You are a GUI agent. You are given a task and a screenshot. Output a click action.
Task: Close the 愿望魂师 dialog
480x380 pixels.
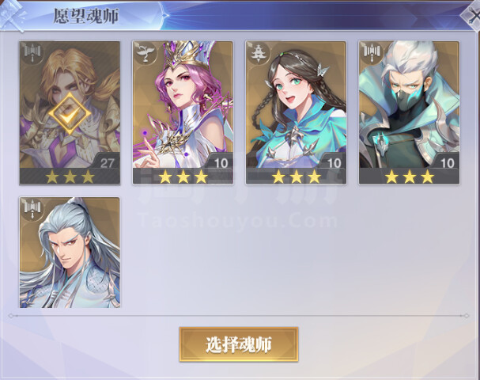(472, 15)
